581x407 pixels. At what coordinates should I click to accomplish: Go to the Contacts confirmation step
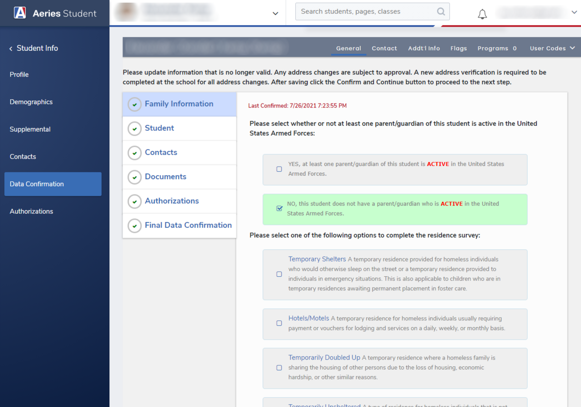point(180,152)
